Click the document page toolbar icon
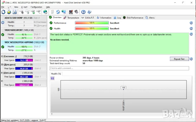Image resolution: width=196 pixels, height=122 pixels. (52, 12)
